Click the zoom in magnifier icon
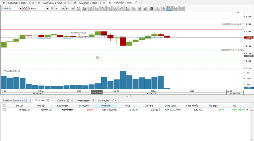The height and width of the screenshot is (141, 254). click(103, 8)
